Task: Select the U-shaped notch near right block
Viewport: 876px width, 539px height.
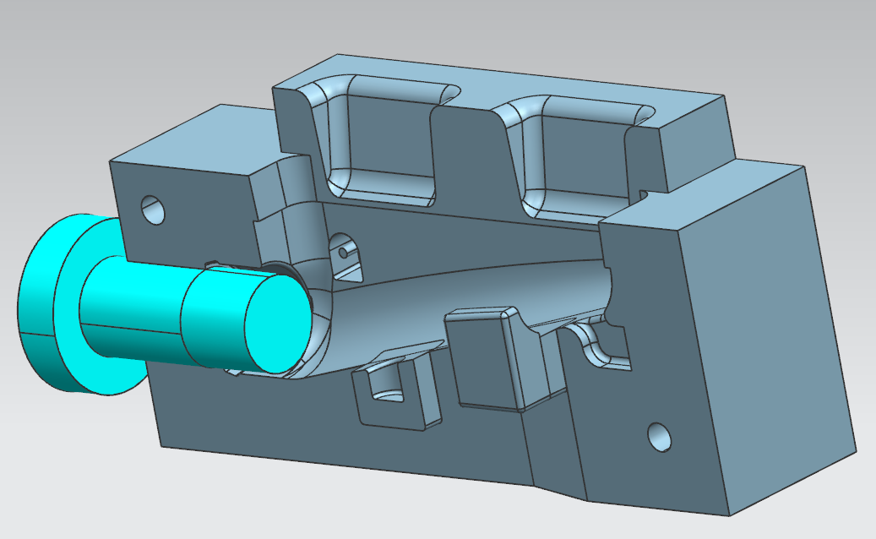Action: (600, 346)
